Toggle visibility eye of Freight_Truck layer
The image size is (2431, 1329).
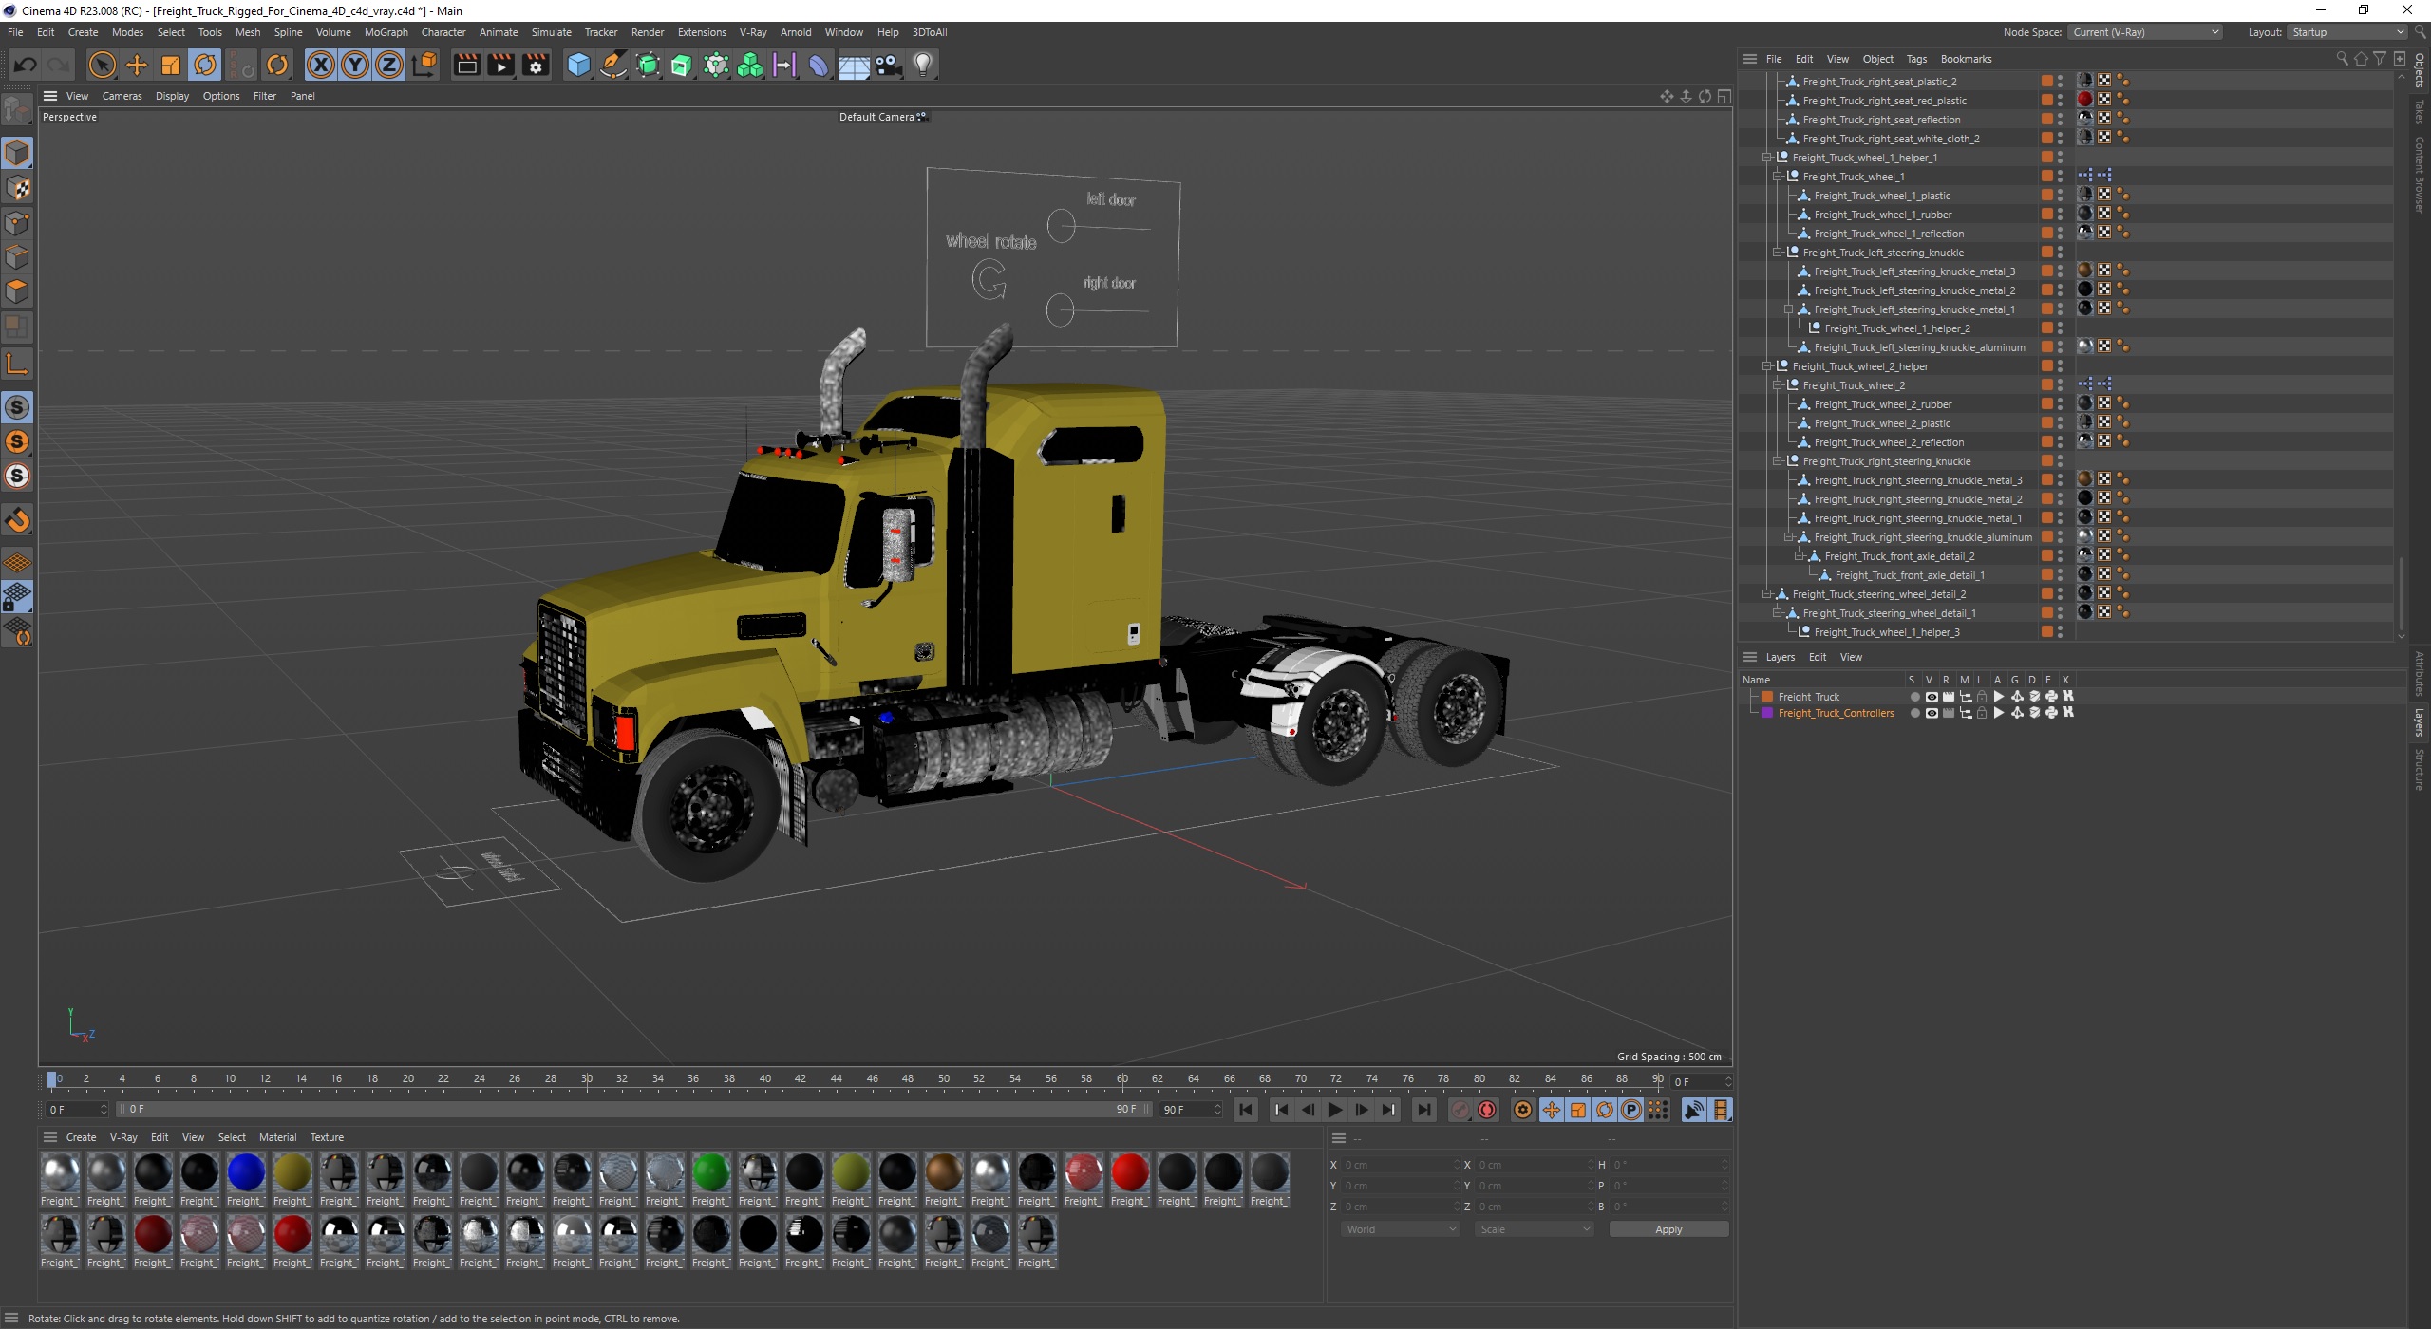pyautogui.click(x=1931, y=697)
